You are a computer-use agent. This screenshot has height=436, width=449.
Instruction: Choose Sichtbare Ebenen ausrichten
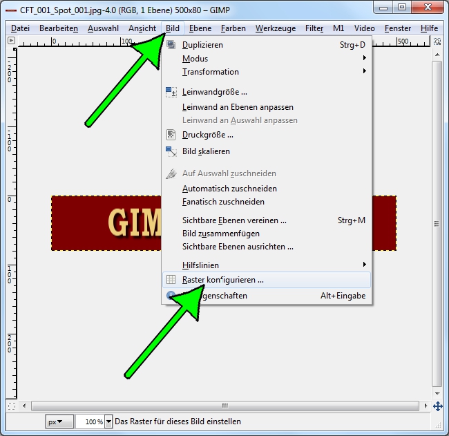tap(267, 247)
